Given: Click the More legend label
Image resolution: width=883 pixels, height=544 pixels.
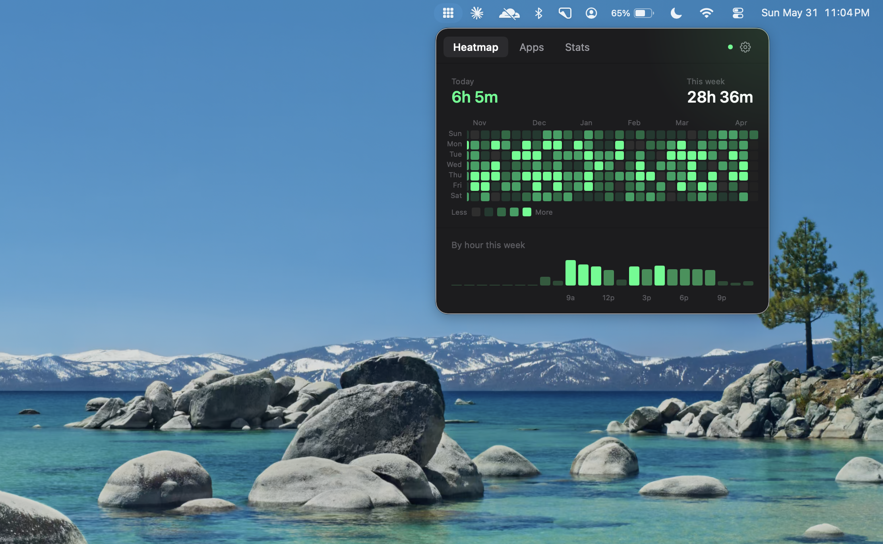Looking at the screenshot, I should point(544,212).
